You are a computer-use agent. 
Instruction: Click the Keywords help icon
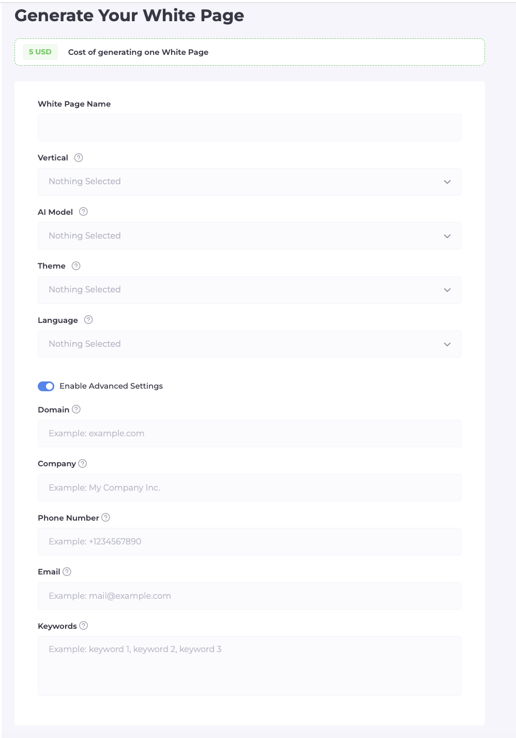tap(84, 626)
